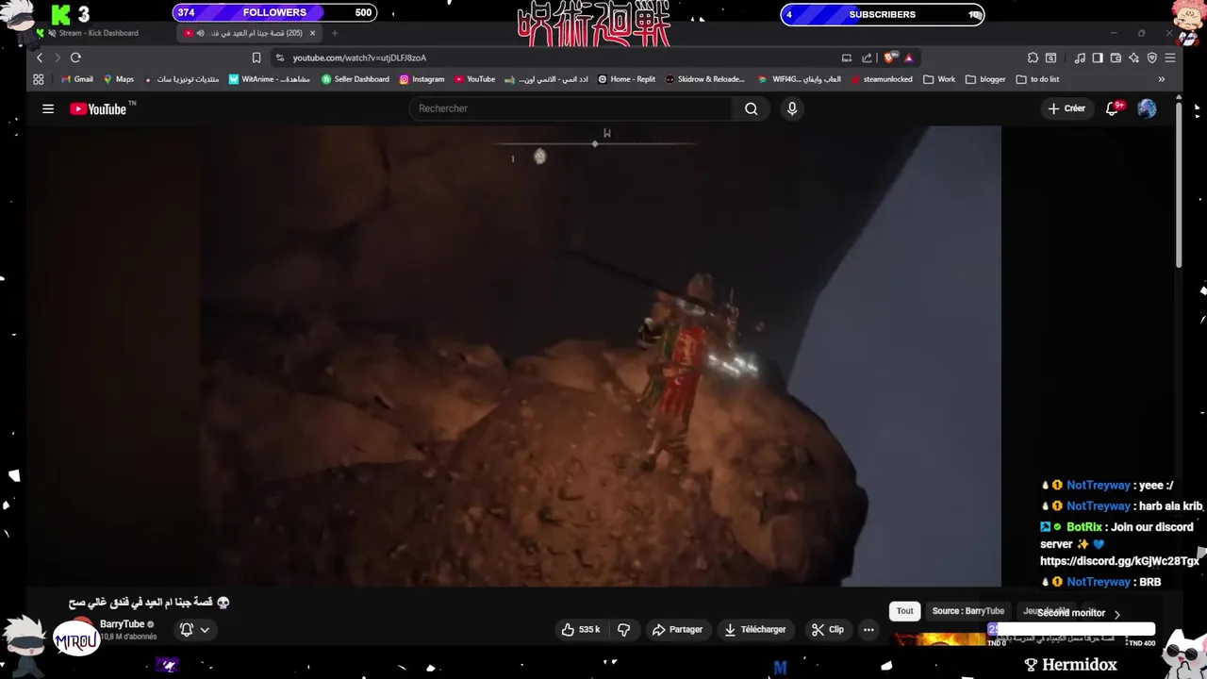Open more actions three-dot menu

click(x=868, y=629)
